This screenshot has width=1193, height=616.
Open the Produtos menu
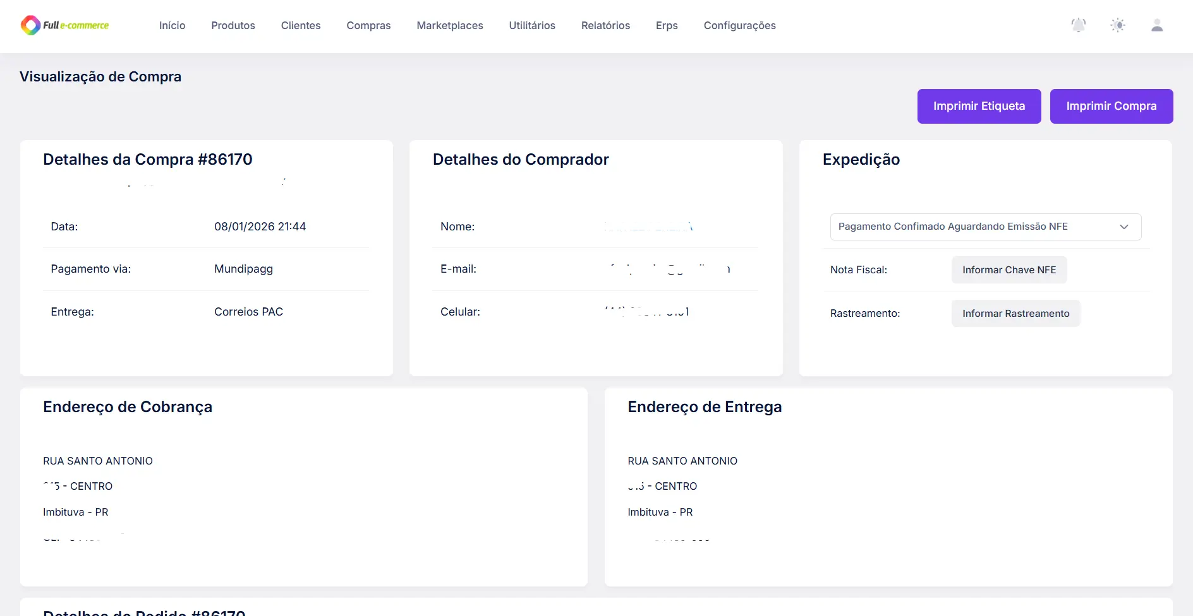coord(233,25)
